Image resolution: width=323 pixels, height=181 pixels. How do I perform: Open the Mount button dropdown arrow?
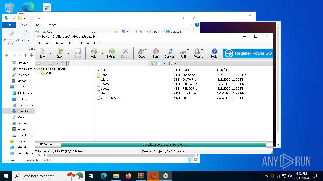[x=202, y=50]
